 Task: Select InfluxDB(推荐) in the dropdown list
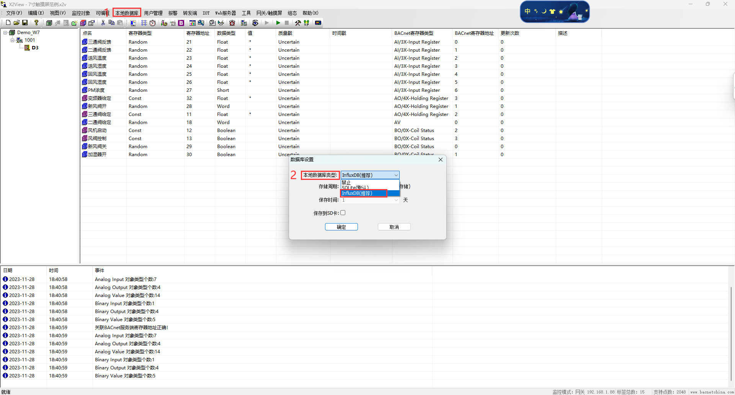coord(364,193)
